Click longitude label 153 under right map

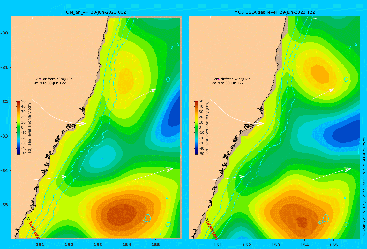coord(276,245)
